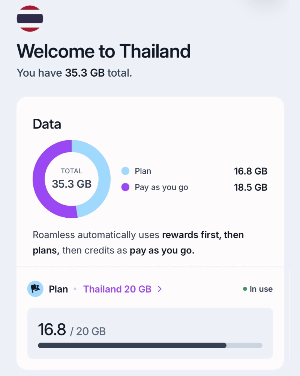Click the Welcome to Thailand heading
The height and width of the screenshot is (376, 300).
tap(104, 51)
